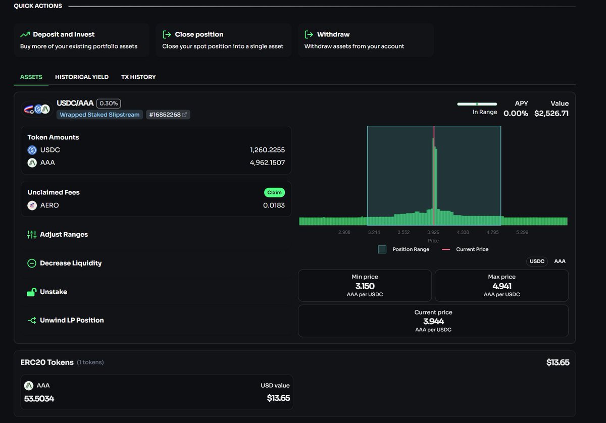This screenshot has width=606, height=423.
Task: Open the Close position quick action
Action: pyautogui.click(x=223, y=40)
